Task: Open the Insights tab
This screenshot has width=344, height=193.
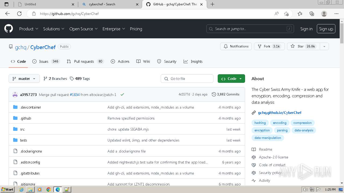Action: pyautogui.click(x=193, y=61)
